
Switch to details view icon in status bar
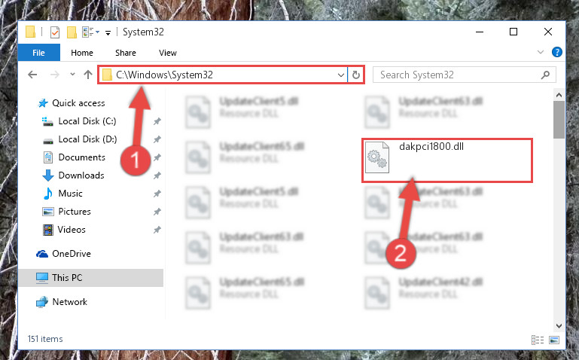(538, 340)
